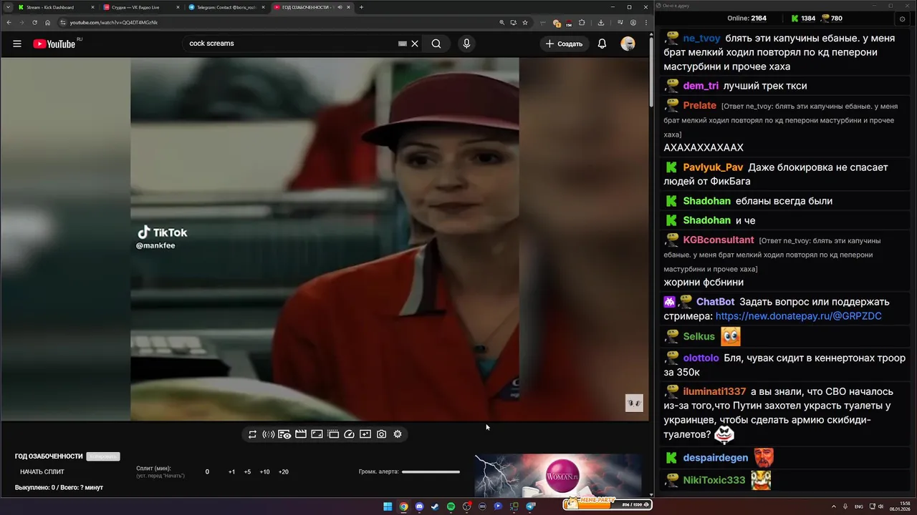Open Steam from the taskbar
Image resolution: width=917 pixels, height=515 pixels.
point(435,506)
